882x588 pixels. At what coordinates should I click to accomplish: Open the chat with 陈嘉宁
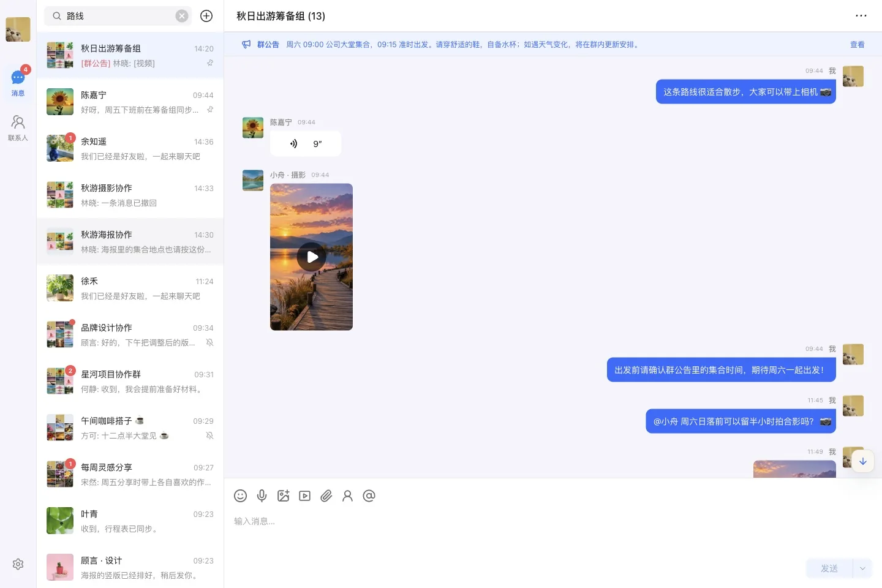click(x=130, y=102)
